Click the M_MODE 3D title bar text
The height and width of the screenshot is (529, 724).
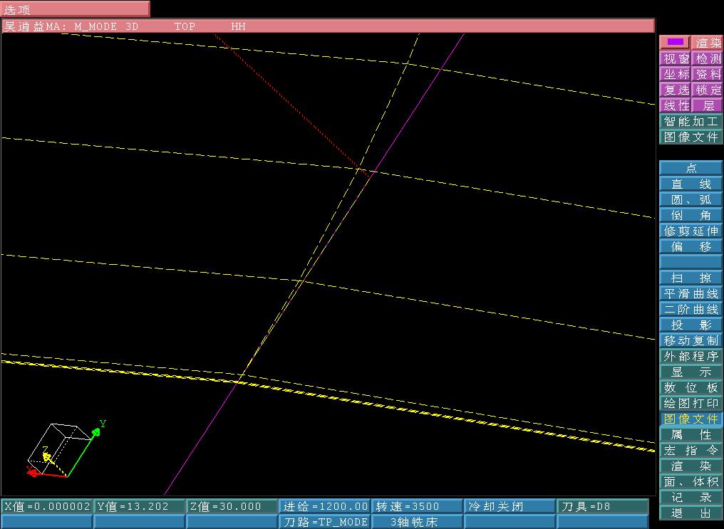point(106,27)
